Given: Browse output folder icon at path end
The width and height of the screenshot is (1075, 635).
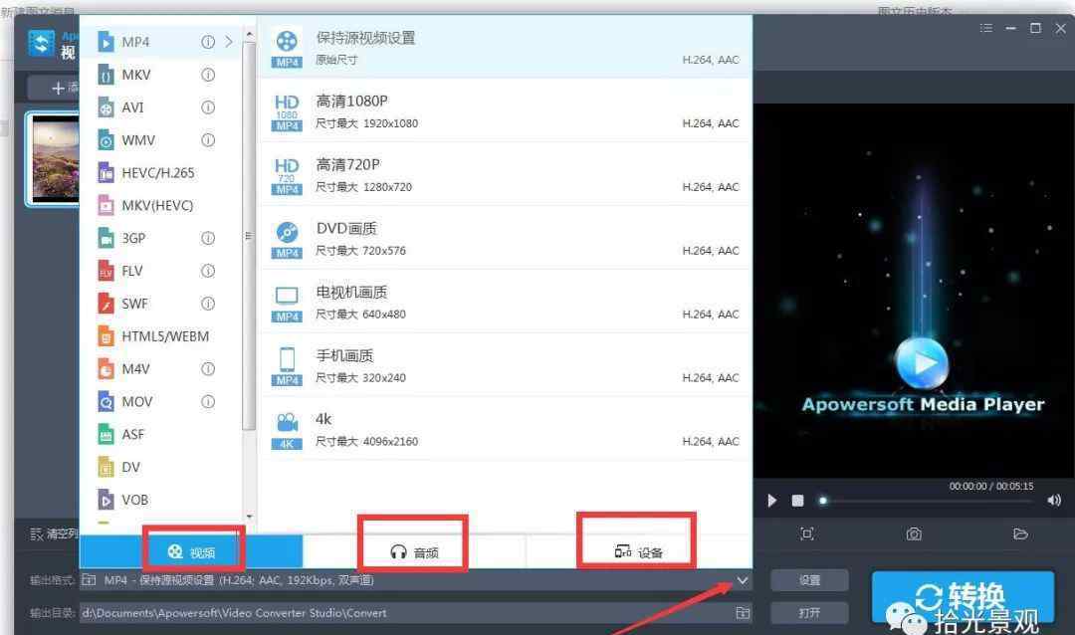Looking at the screenshot, I should pos(743,613).
